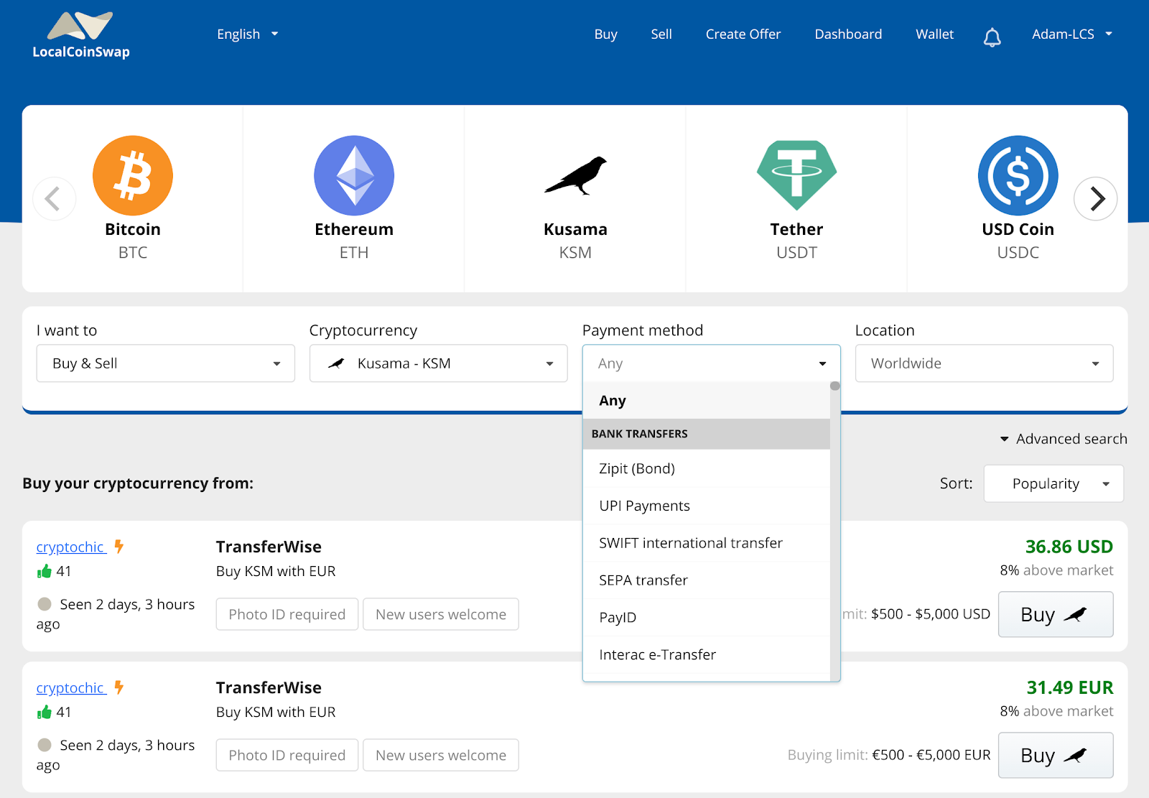Viewport: 1149px width, 798px height.
Task: Click Buy button for 31.49 EUR offer
Action: [x=1056, y=755]
